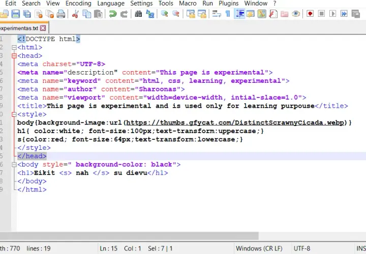Click the Print toolbar icon

click(61, 14)
